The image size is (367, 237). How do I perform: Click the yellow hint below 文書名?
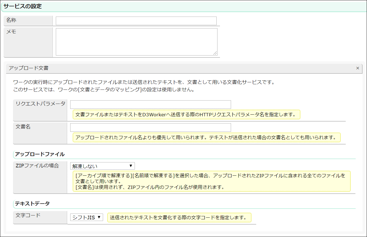[x=207, y=137]
